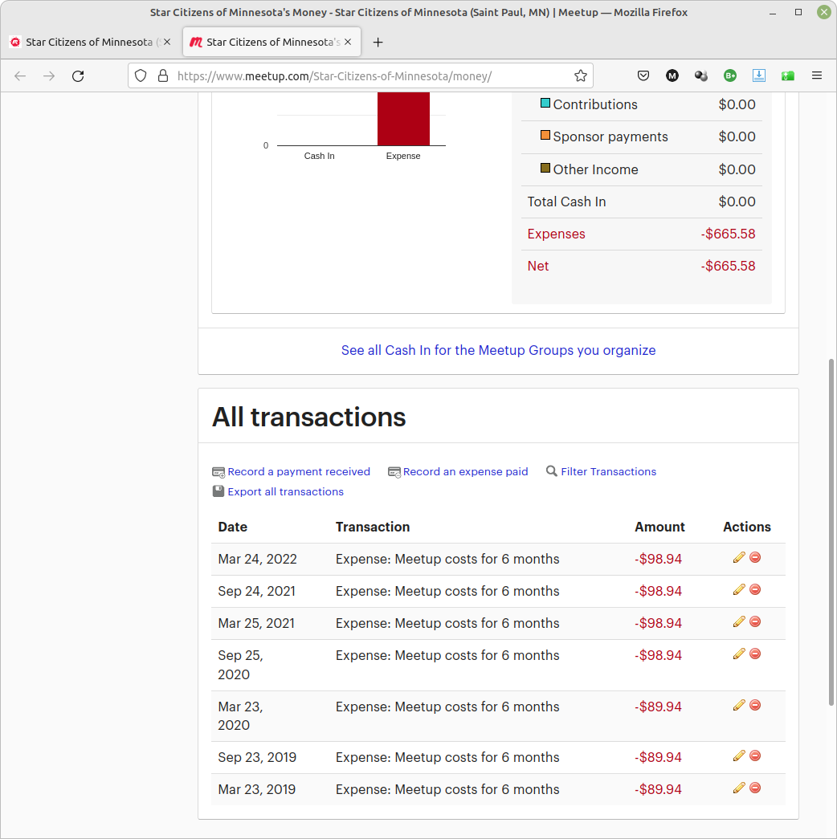This screenshot has height=839, width=837.
Task: Edit the Sep 25, 2020 transaction pencil icon
Action: tap(739, 654)
